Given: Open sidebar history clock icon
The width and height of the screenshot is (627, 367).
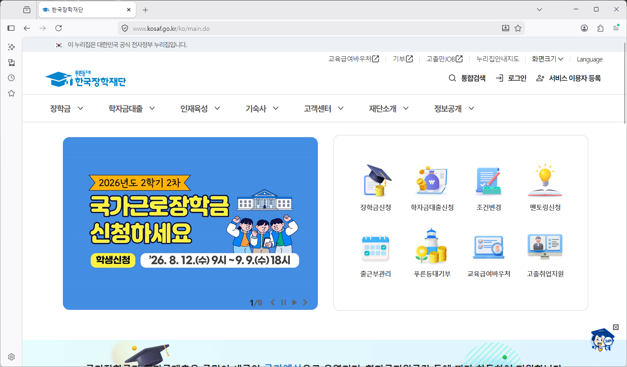Looking at the screenshot, I should tap(11, 78).
